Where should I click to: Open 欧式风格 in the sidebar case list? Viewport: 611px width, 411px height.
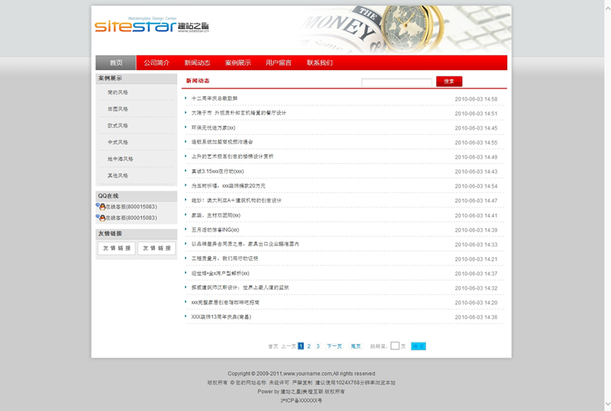point(118,126)
